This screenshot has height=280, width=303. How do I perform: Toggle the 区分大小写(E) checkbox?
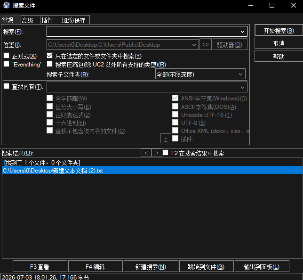(x=50, y=107)
